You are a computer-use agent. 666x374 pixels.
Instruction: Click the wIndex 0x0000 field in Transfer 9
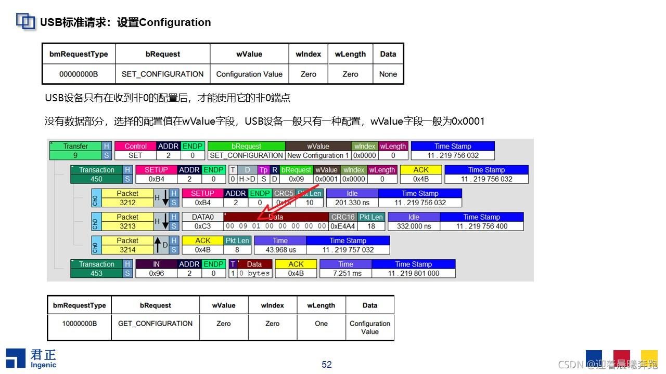click(365, 151)
